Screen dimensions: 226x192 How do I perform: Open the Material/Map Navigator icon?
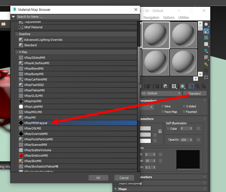click(x=206, y=77)
